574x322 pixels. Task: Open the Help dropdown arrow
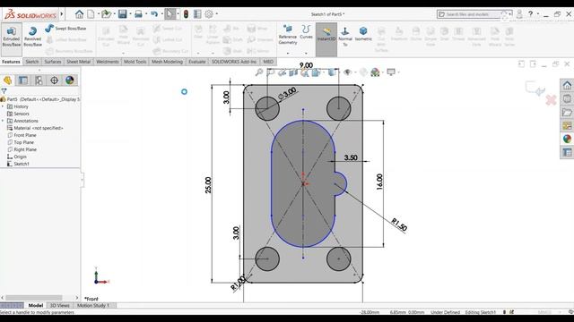point(538,14)
